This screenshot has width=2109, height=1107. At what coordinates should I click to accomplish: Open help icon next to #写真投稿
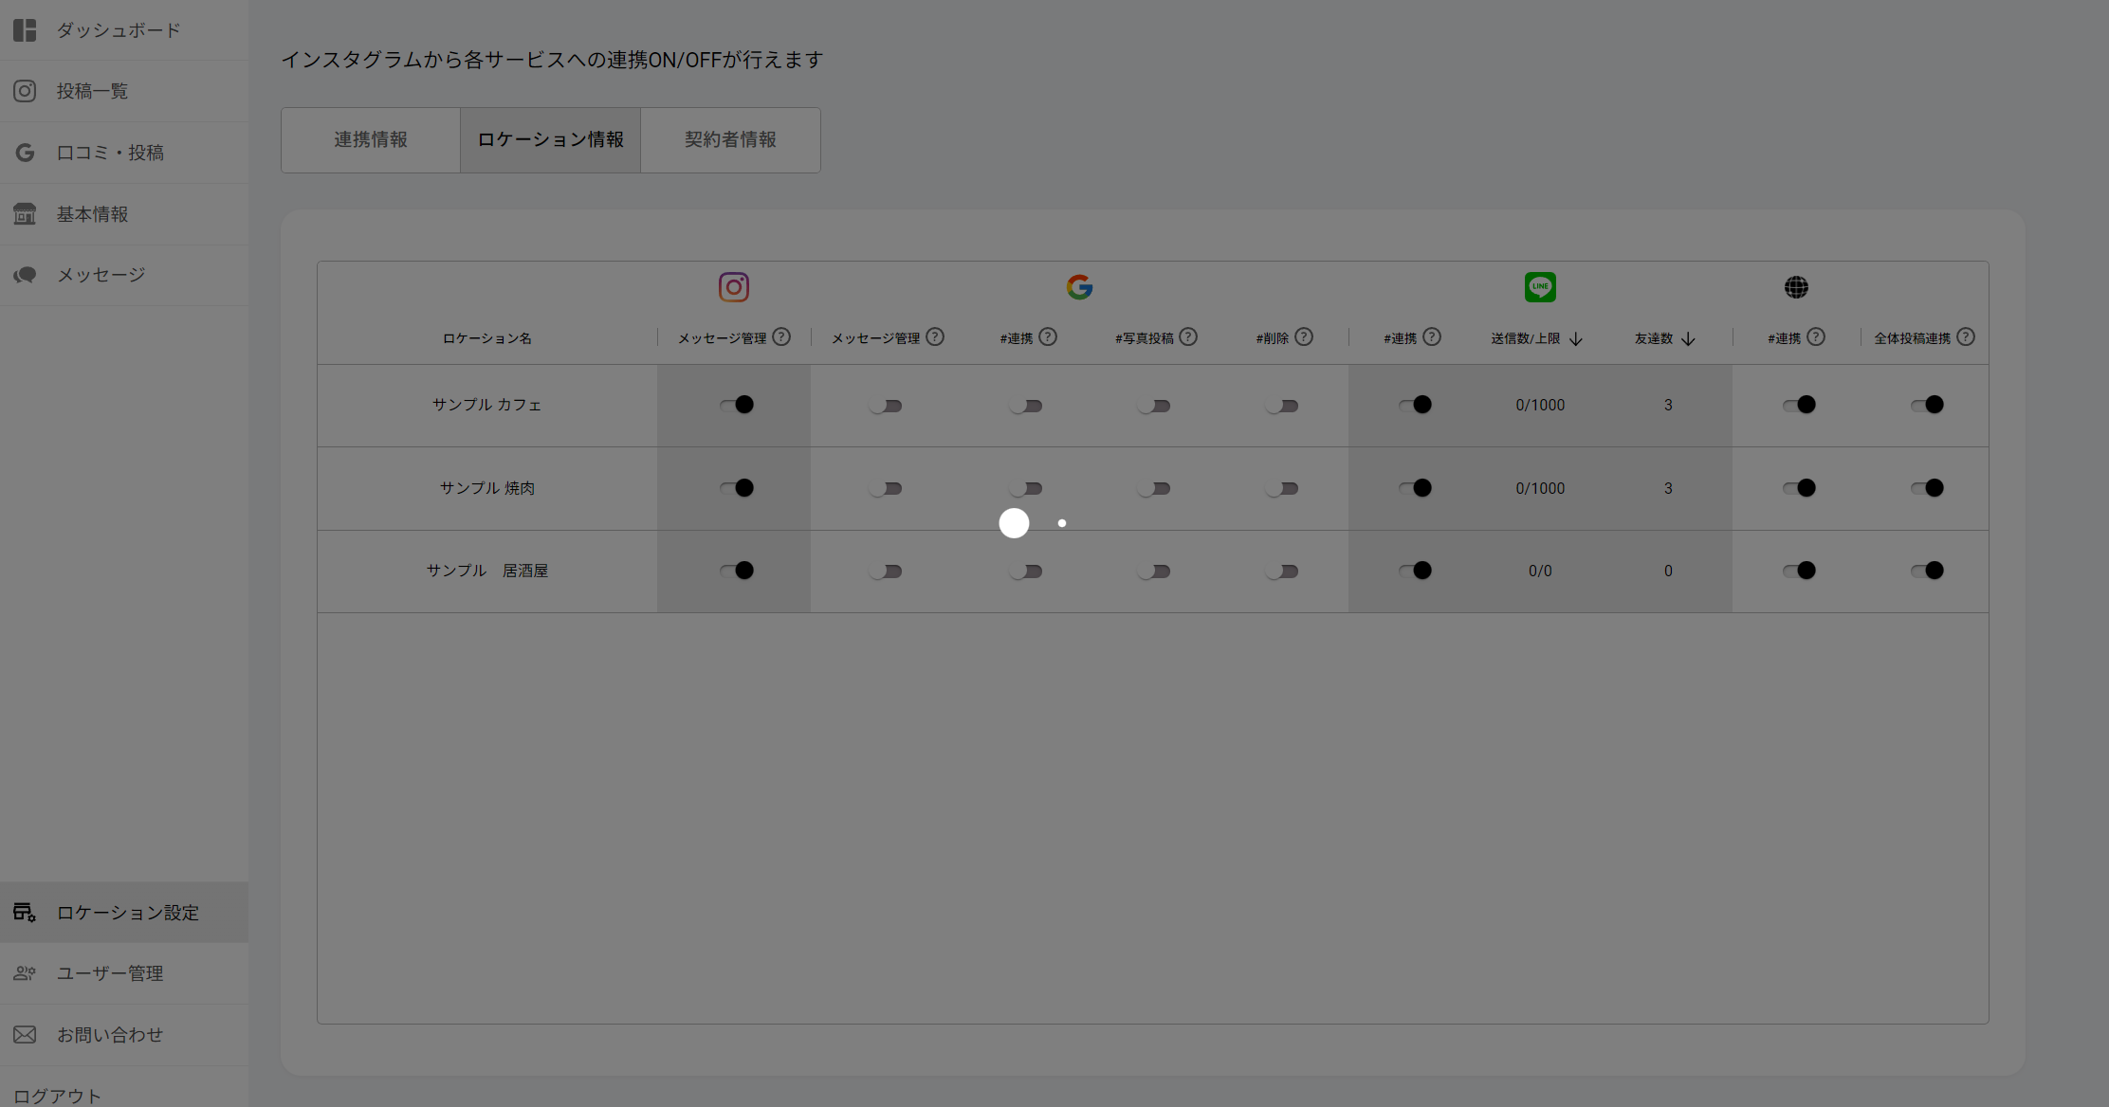(x=1188, y=337)
